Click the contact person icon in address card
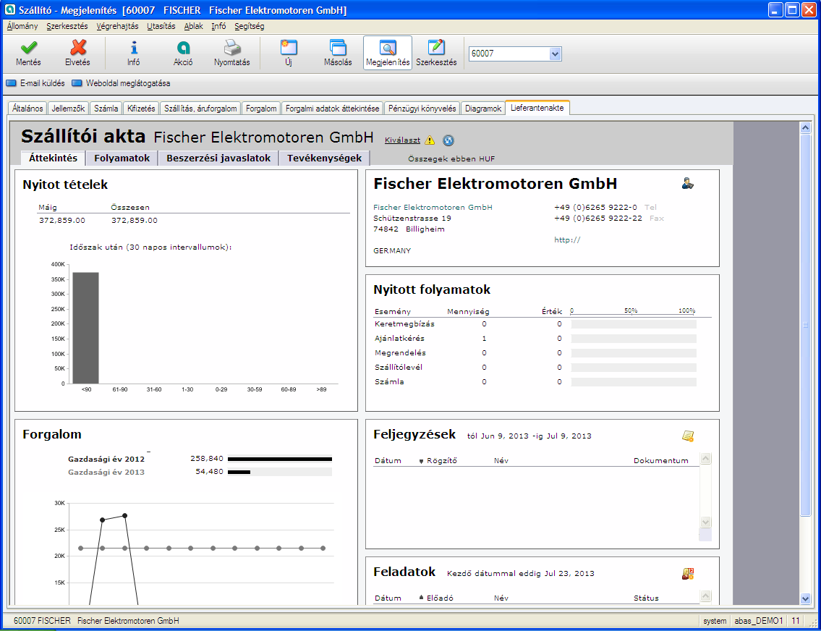Screen dimensions: 821x631 (687, 183)
